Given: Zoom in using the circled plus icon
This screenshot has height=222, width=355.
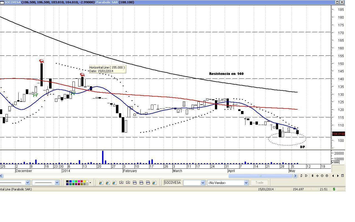Looking at the screenshot, I should click(x=327, y=176).
